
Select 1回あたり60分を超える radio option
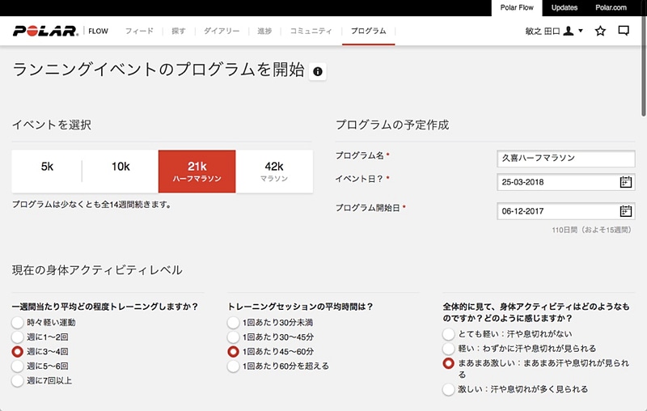pyautogui.click(x=233, y=366)
